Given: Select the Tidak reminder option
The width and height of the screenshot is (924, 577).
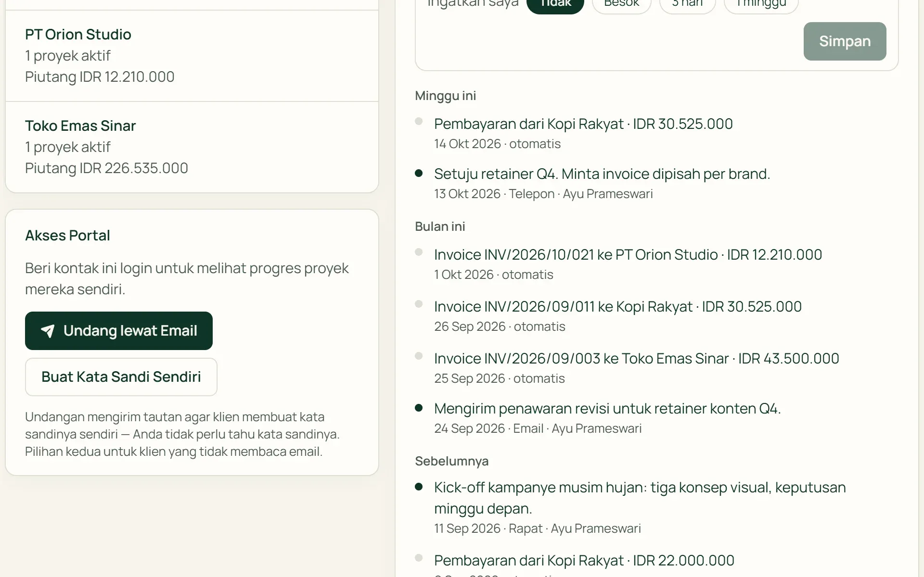Looking at the screenshot, I should tap(555, 5).
